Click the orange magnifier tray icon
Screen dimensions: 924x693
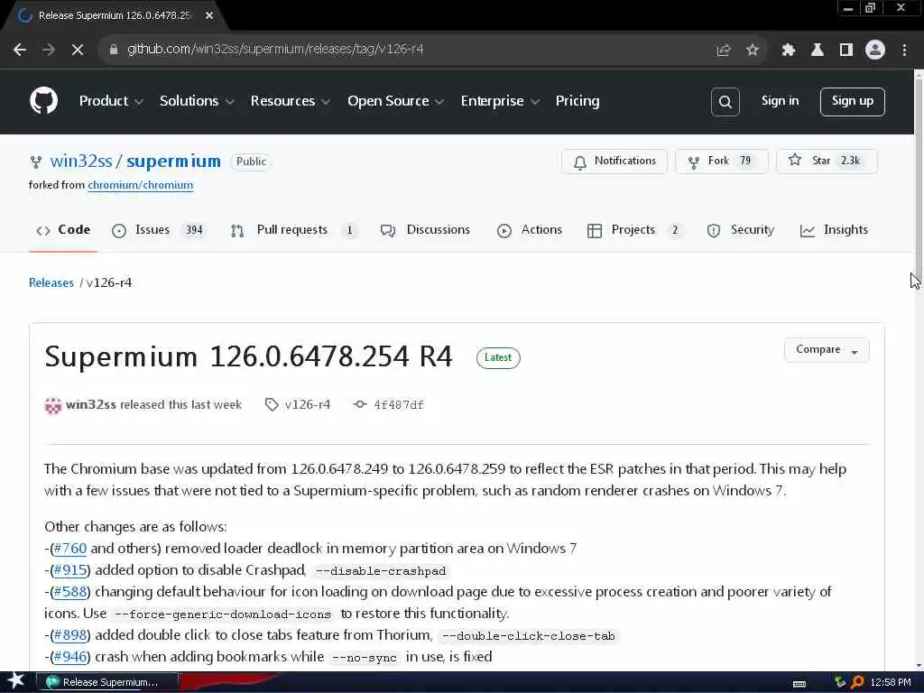857,682
